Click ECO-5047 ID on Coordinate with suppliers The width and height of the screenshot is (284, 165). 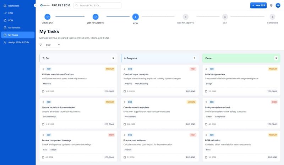(191, 124)
